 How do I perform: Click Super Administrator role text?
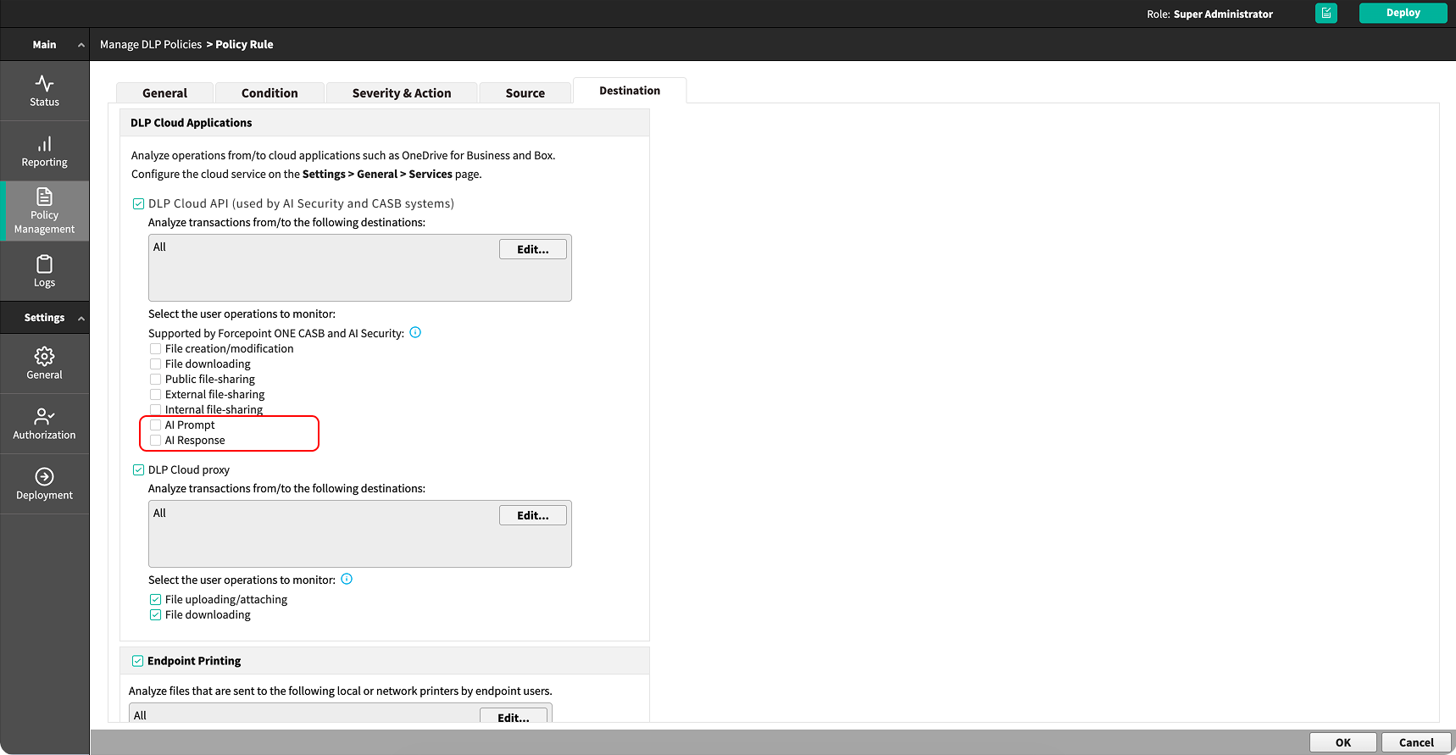click(x=1223, y=14)
